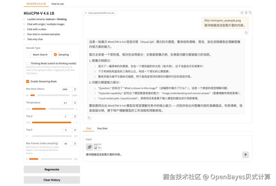276x186 pixels.
Task: Adjust the Max Frames slider
Action: (x=51, y=159)
